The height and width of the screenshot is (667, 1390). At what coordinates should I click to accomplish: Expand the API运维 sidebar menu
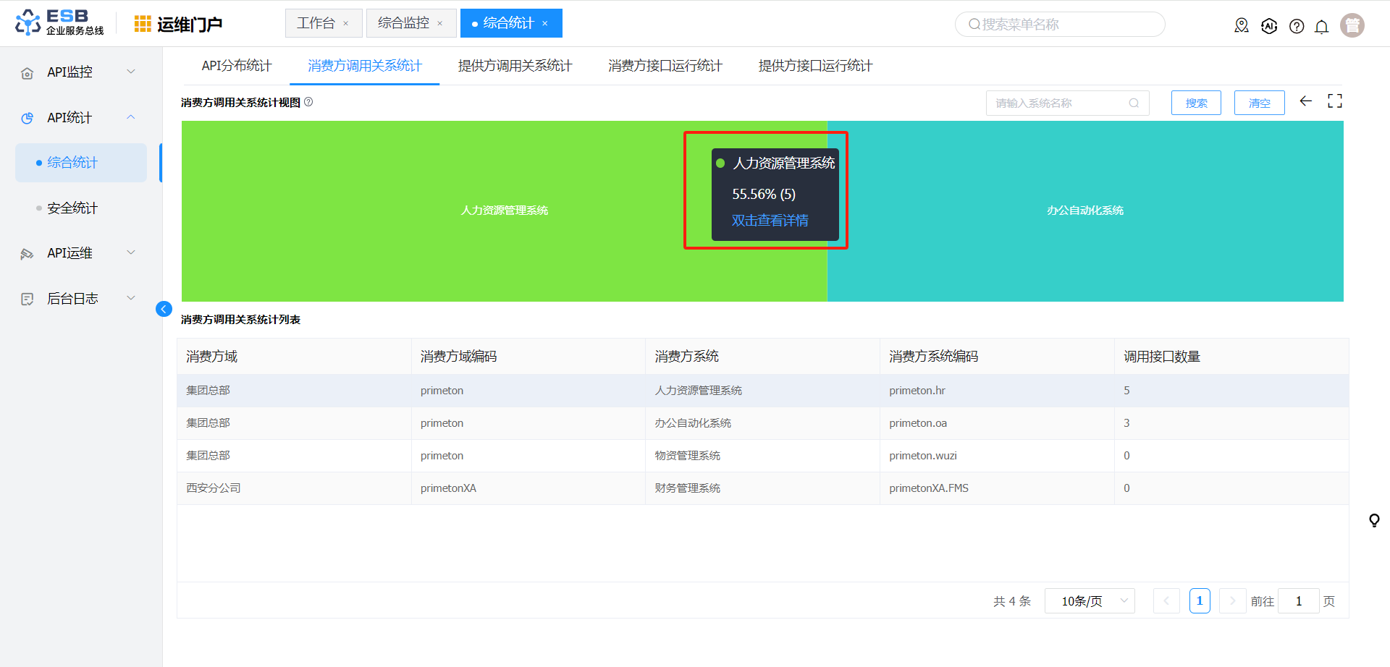point(78,253)
